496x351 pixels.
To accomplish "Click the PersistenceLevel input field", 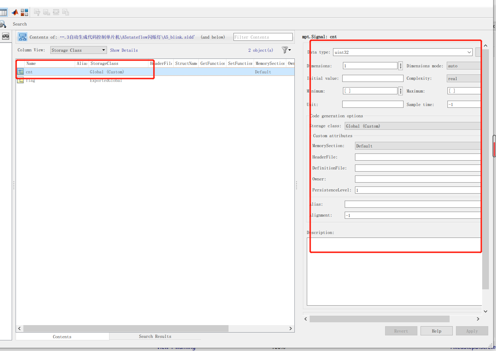I will pyautogui.click(x=418, y=190).
